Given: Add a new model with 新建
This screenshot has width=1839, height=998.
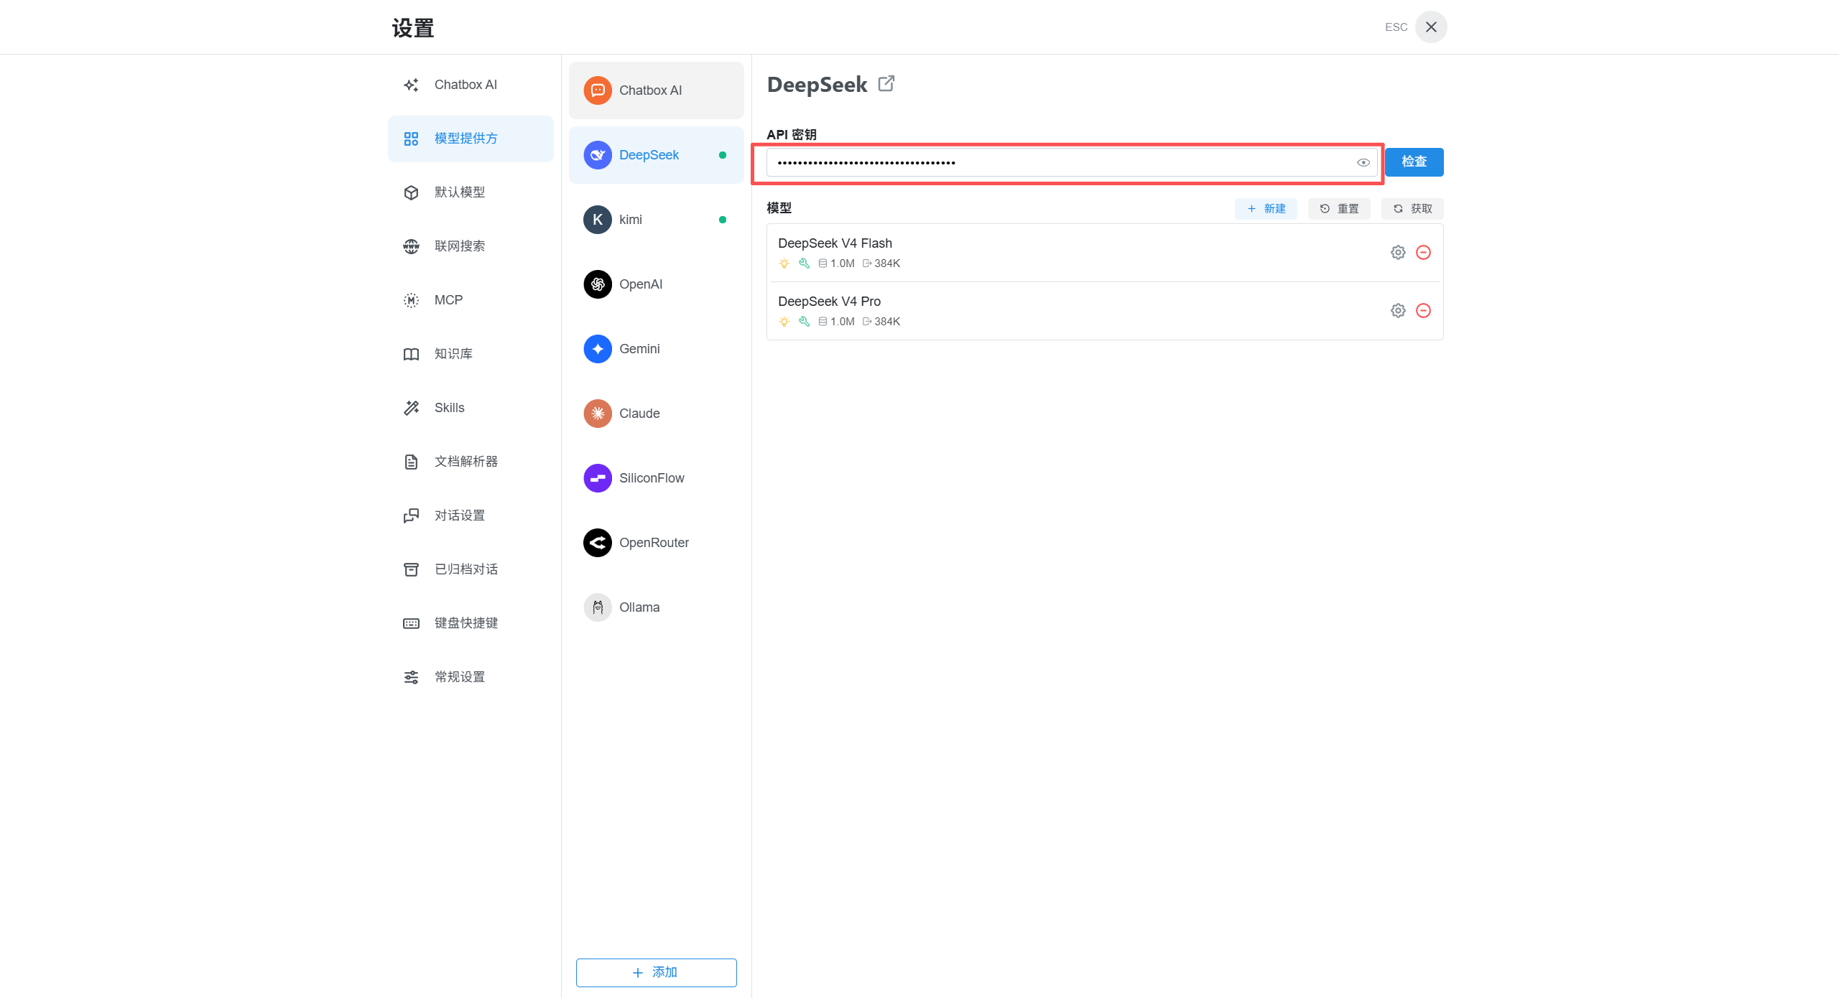Looking at the screenshot, I should (x=1266, y=209).
